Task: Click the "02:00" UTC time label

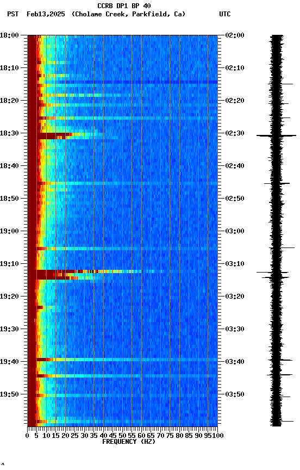Action: [x=235, y=35]
